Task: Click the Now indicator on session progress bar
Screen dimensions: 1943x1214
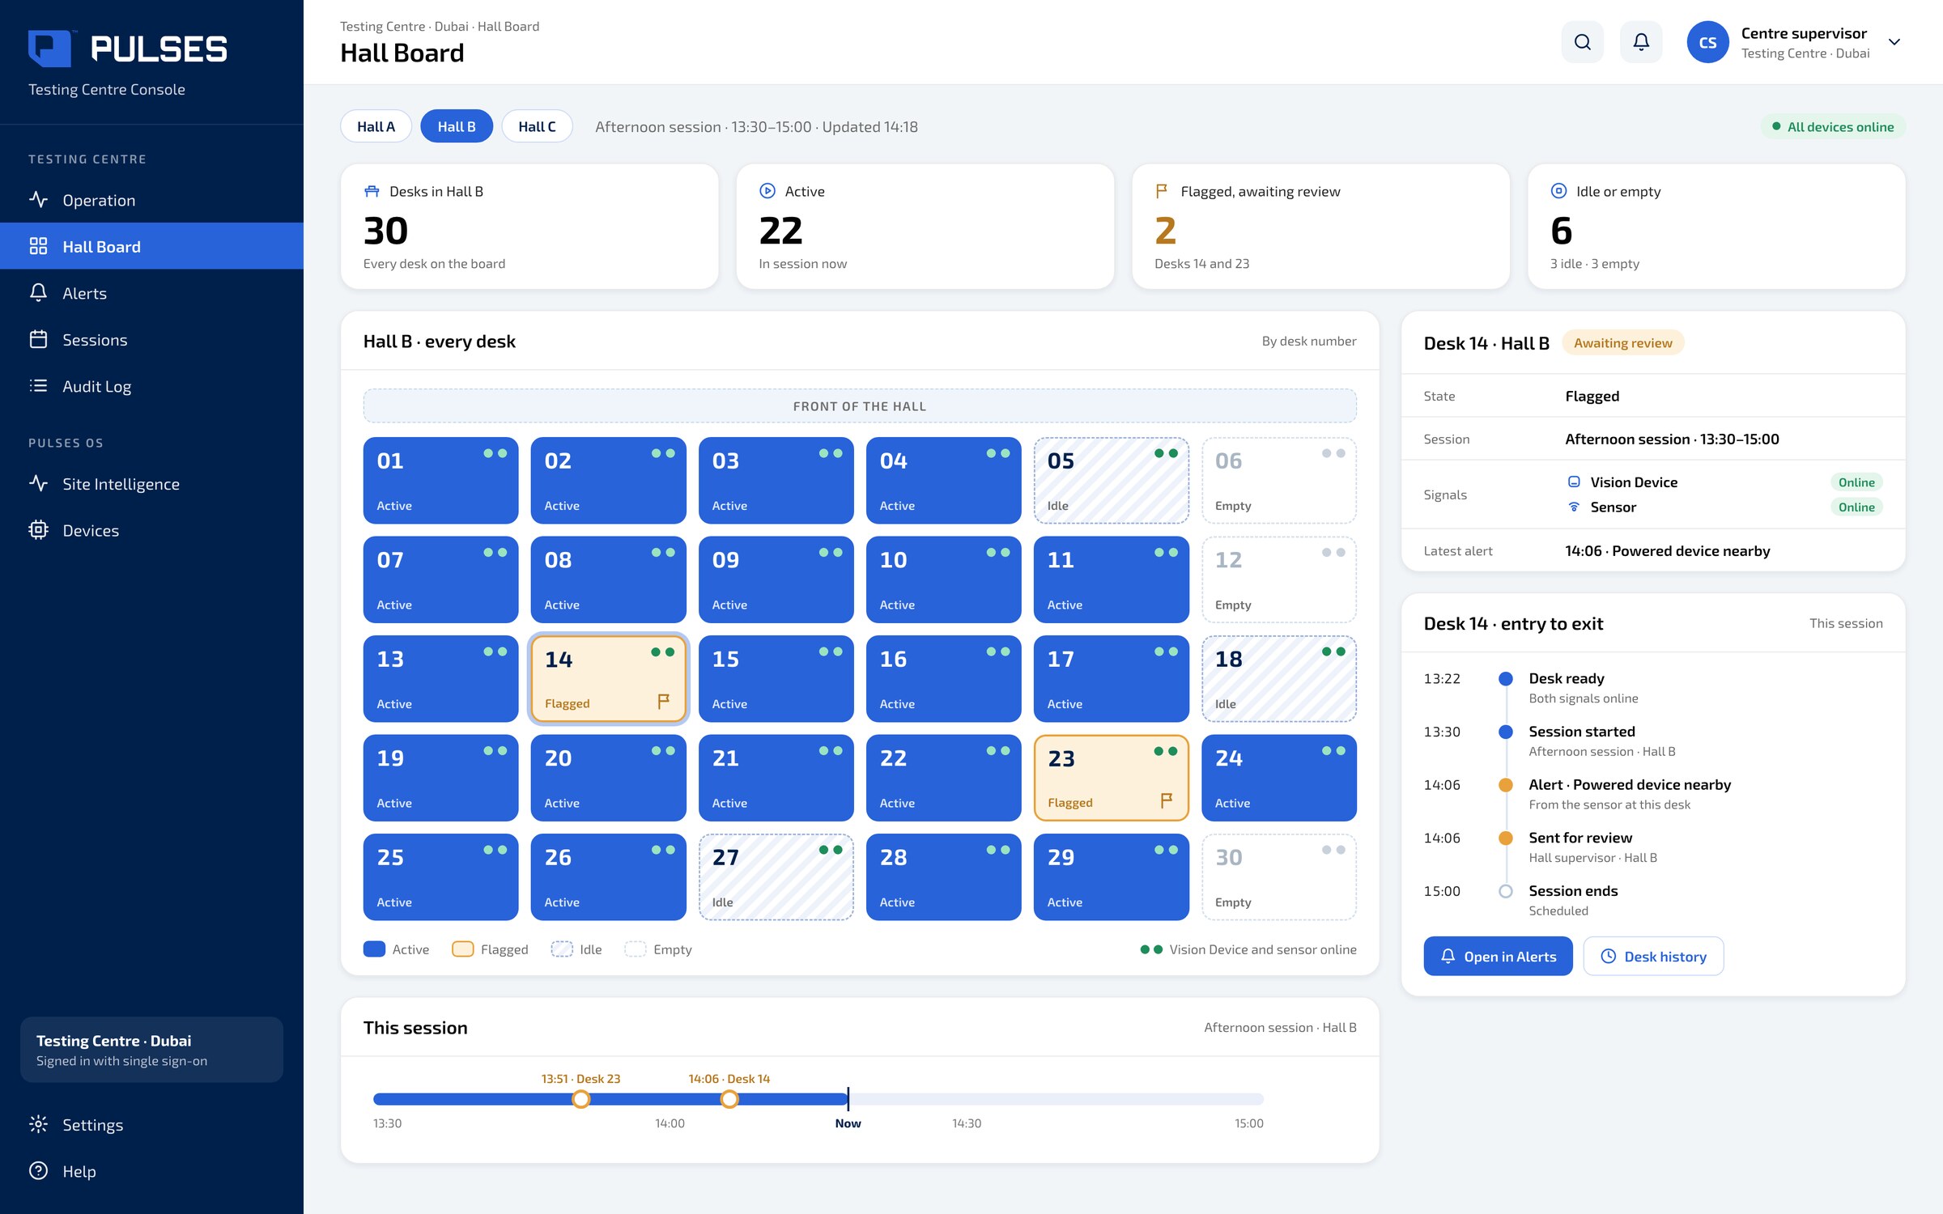Action: [x=848, y=1099]
